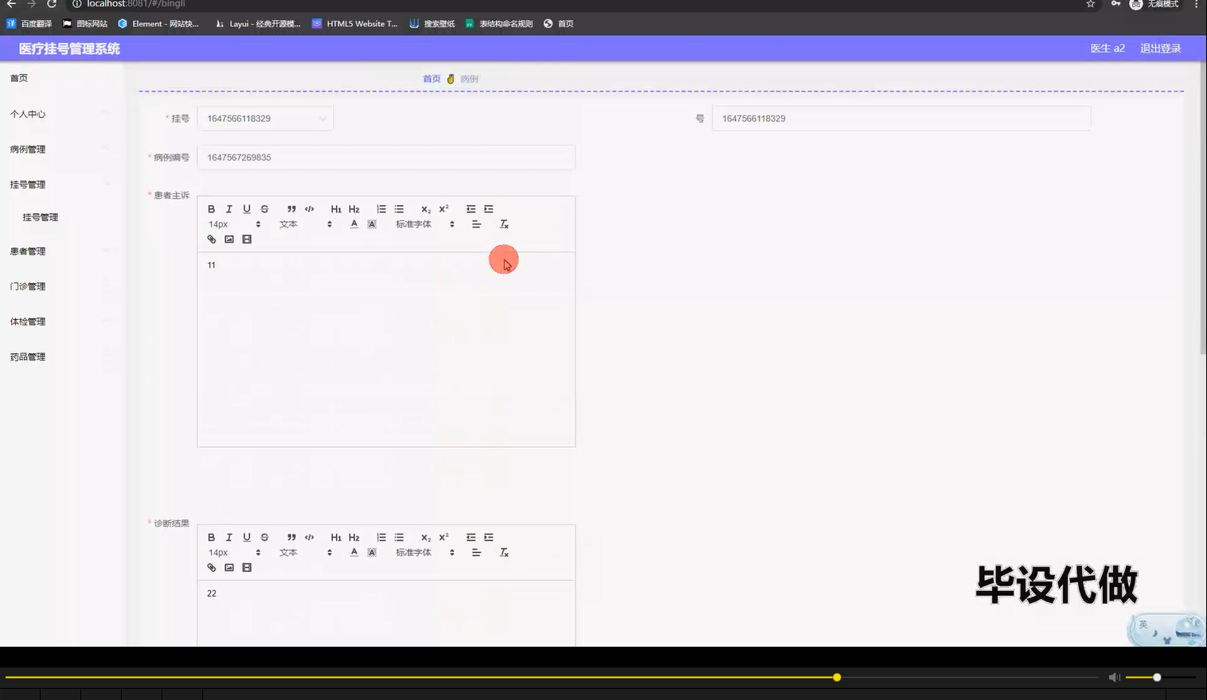
Task: Open 文本 heading dropdown in 患者主诉 editor
Action: click(306, 224)
